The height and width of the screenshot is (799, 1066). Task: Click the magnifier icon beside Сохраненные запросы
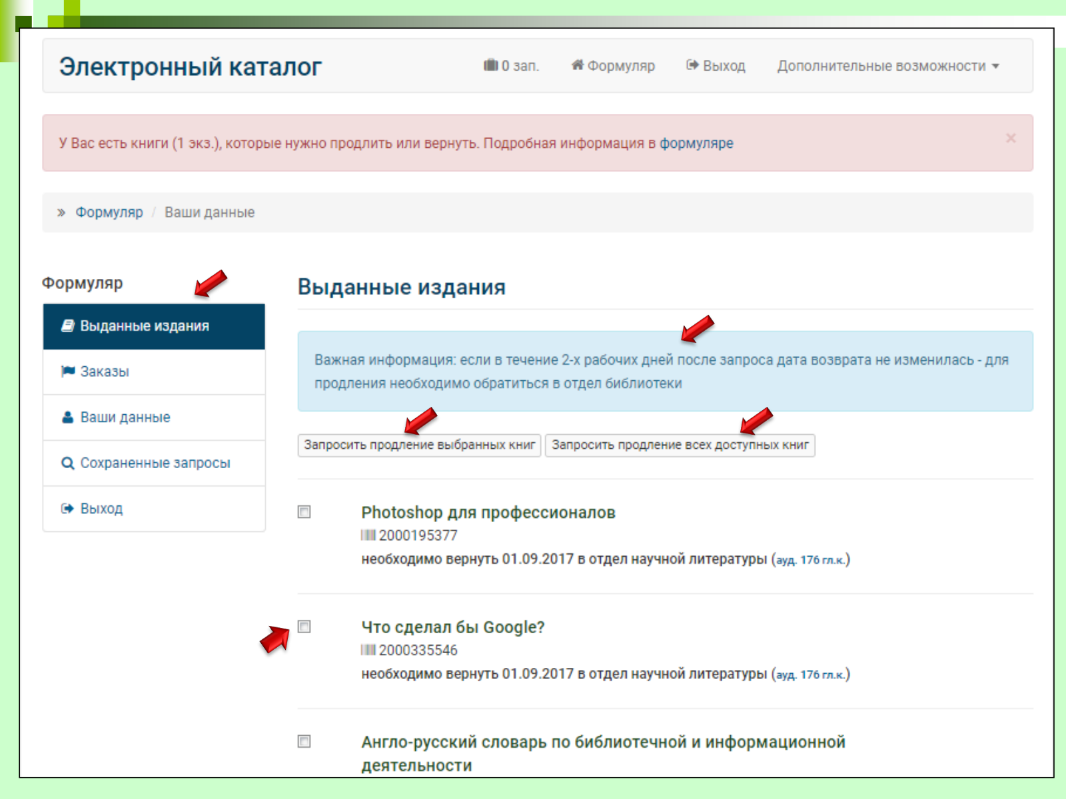coord(67,463)
